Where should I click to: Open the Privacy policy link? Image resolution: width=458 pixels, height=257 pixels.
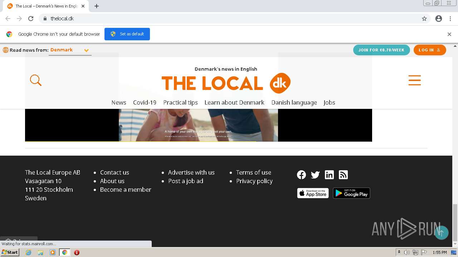[x=254, y=181]
